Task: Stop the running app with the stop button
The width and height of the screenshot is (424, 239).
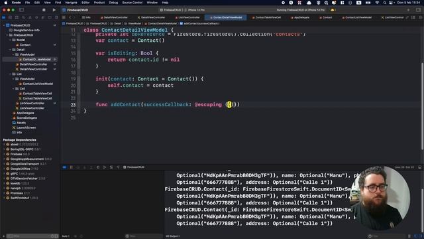Action: point(44,10)
